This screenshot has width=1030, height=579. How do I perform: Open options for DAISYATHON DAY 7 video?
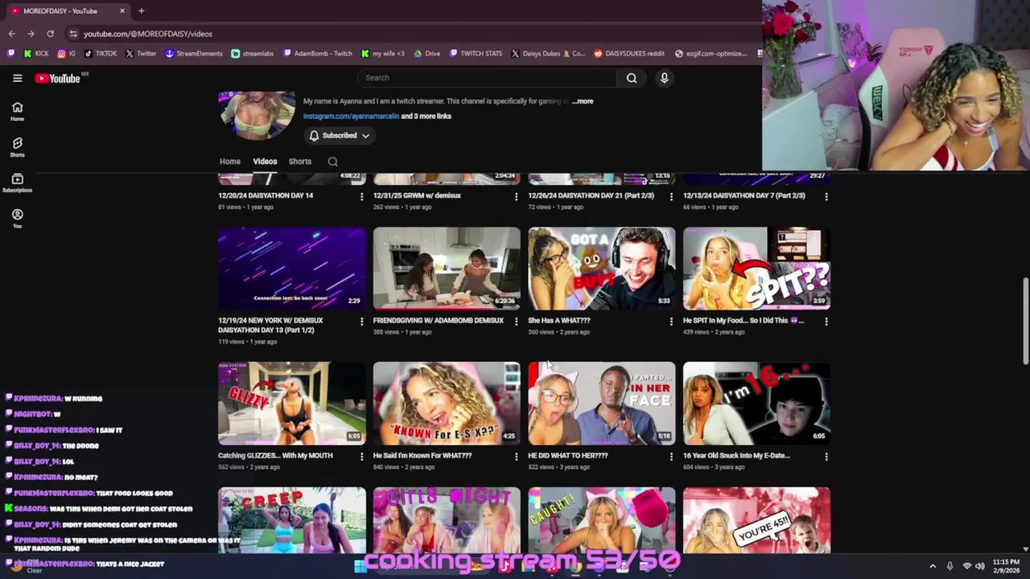click(826, 196)
